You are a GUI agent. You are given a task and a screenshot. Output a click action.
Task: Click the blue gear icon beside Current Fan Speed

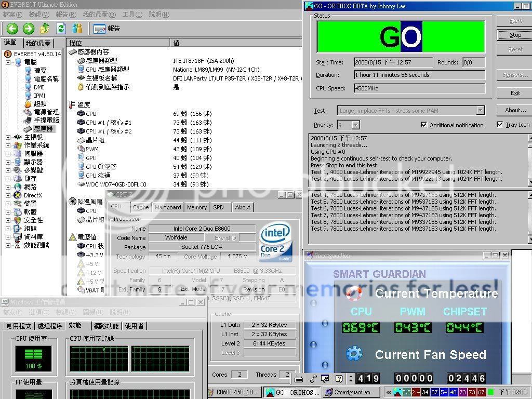354,354
